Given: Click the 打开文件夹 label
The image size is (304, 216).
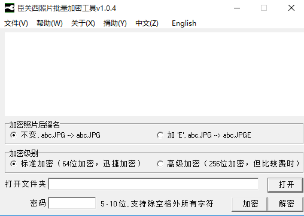Looking at the screenshot, I should pos(26,184).
